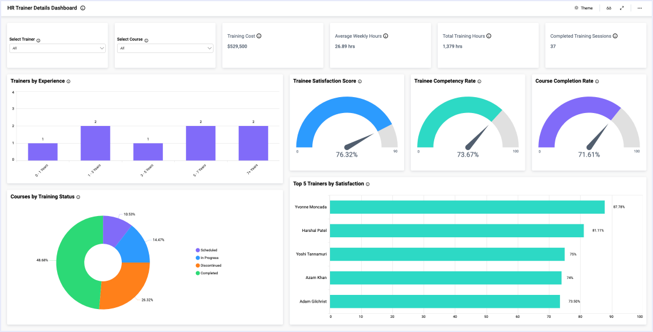653x332 pixels.
Task: Open the Theme settings
Action: (x=583, y=8)
